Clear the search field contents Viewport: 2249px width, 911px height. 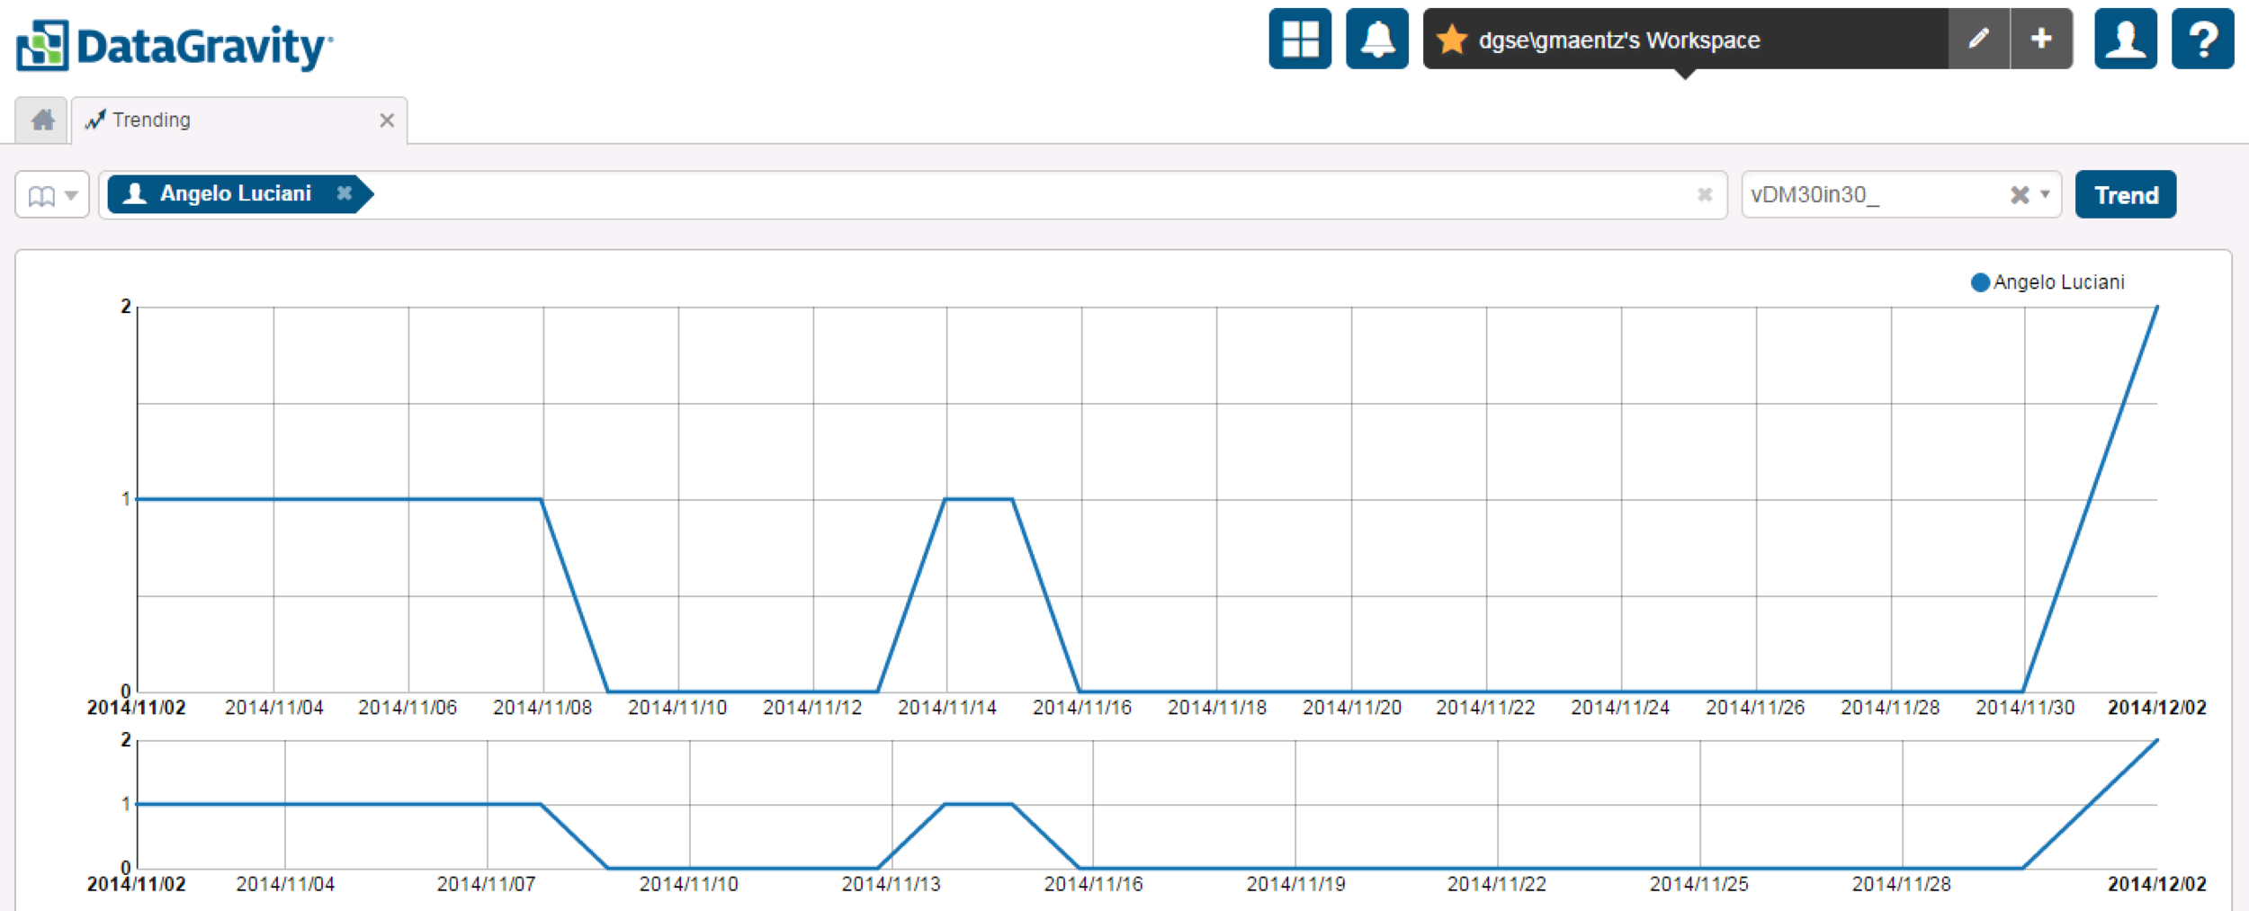[1704, 194]
